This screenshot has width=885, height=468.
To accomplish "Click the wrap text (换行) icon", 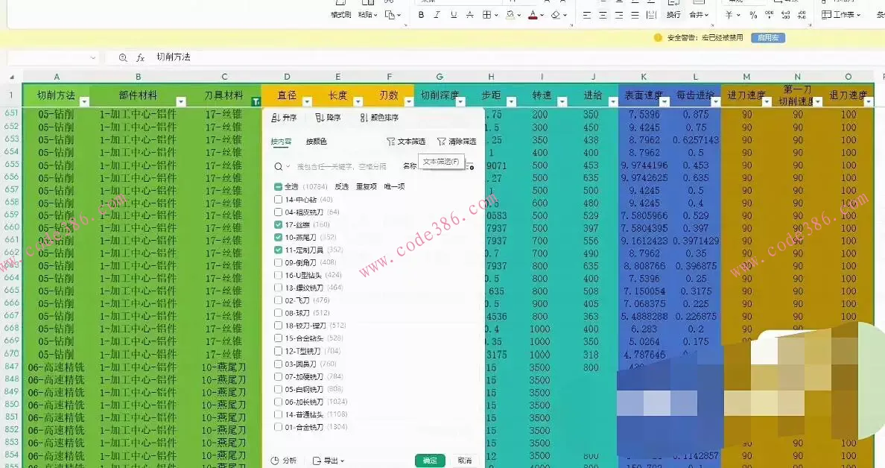I will tap(673, 13).
